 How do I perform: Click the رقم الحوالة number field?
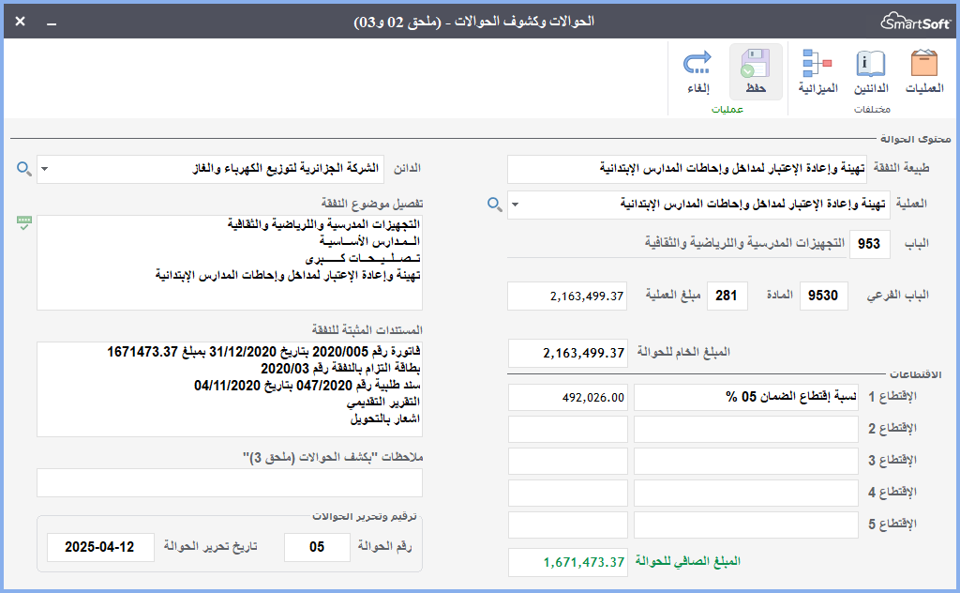coord(317,547)
